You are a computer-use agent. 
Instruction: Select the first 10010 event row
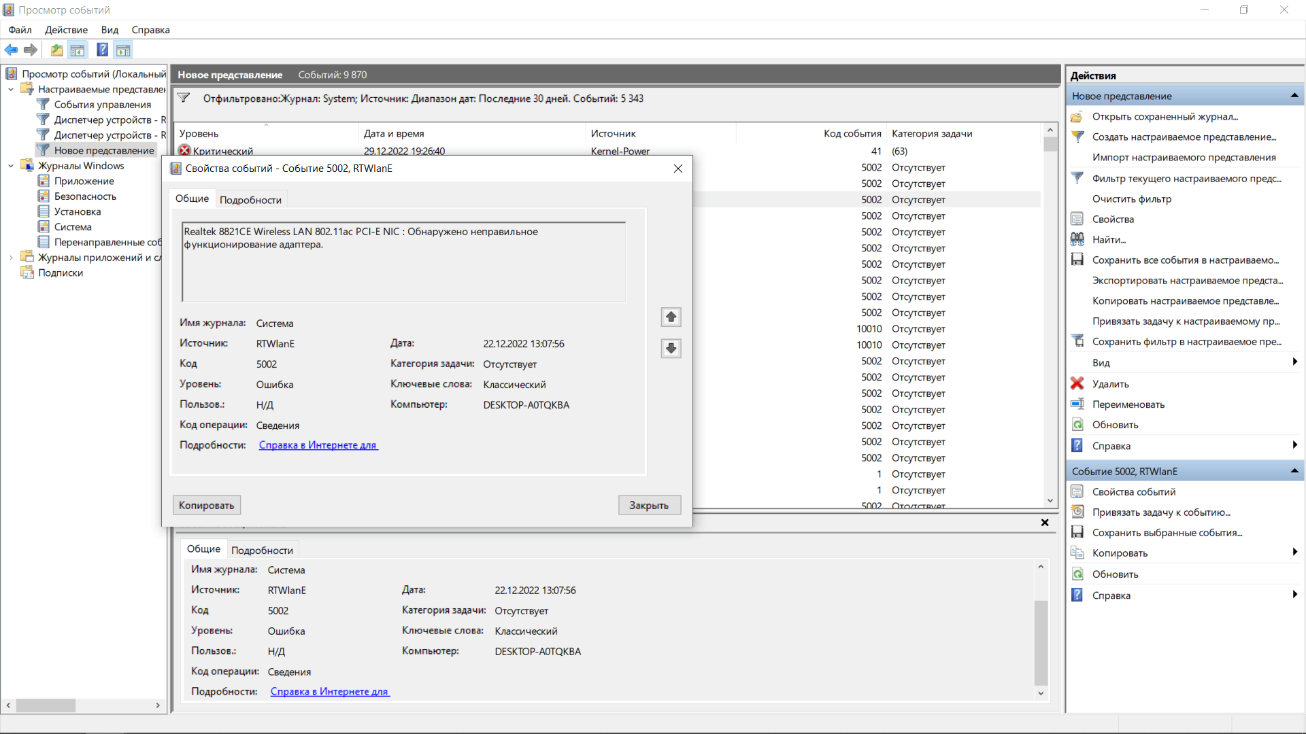click(x=867, y=328)
